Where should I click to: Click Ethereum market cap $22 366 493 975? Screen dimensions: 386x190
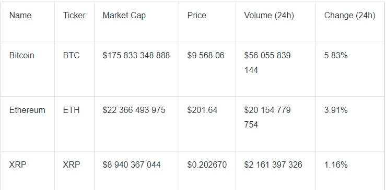[134, 110]
